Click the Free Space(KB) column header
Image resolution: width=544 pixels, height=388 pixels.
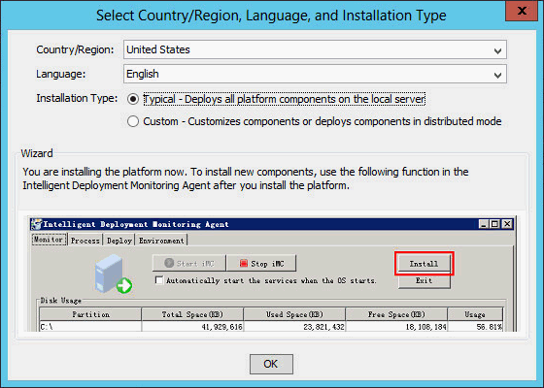pyautogui.click(x=396, y=314)
